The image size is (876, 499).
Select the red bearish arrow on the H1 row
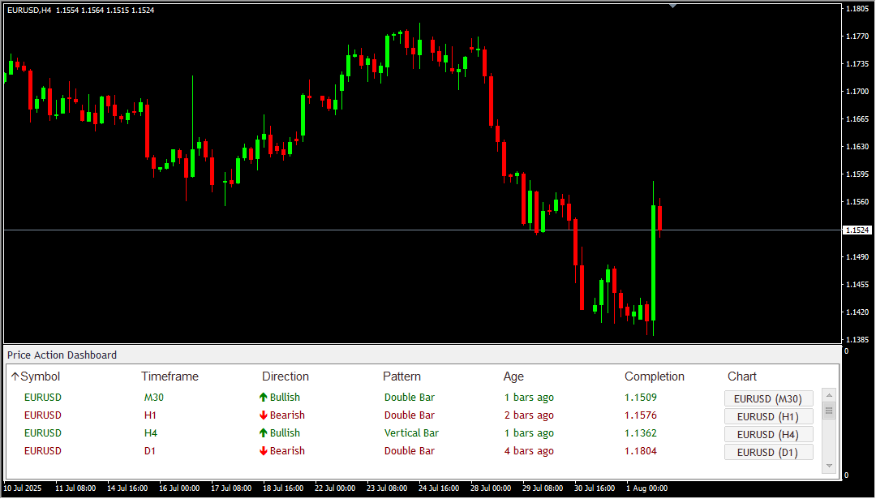click(263, 415)
